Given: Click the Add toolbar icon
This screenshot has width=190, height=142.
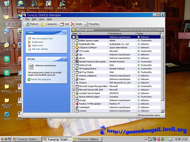Looking at the screenshot, I should [62, 24].
